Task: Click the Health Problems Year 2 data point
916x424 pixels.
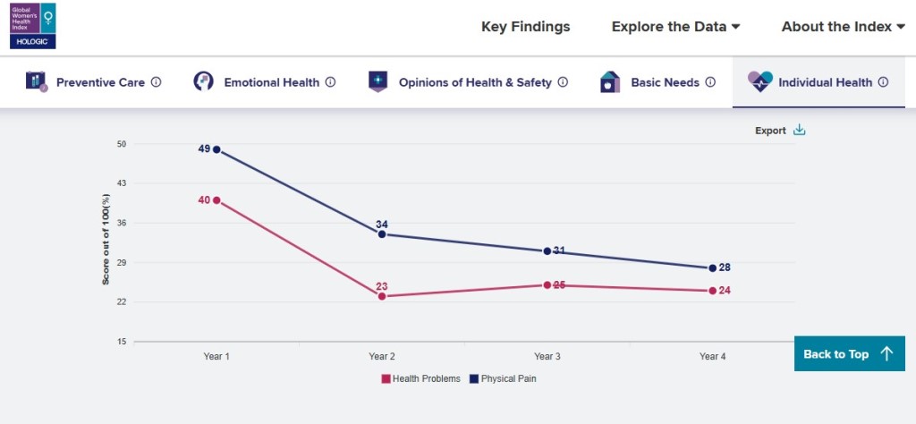Action: (x=382, y=296)
